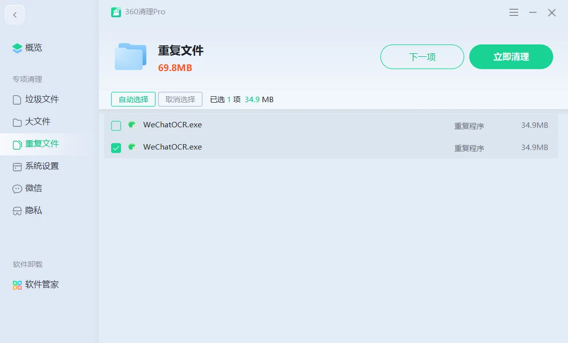The image size is (568, 343).
Task: Click 360清理Pro title text
Action: click(x=145, y=12)
